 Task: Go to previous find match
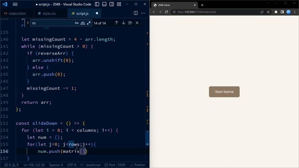click(116, 23)
